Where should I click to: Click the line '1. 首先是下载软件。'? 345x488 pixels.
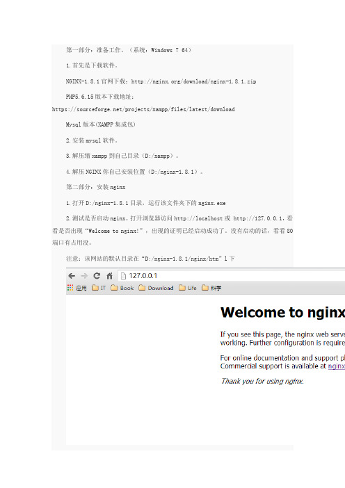92,65
